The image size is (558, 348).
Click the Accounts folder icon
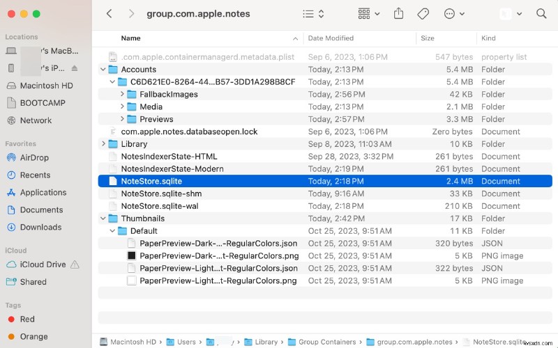(113, 69)
